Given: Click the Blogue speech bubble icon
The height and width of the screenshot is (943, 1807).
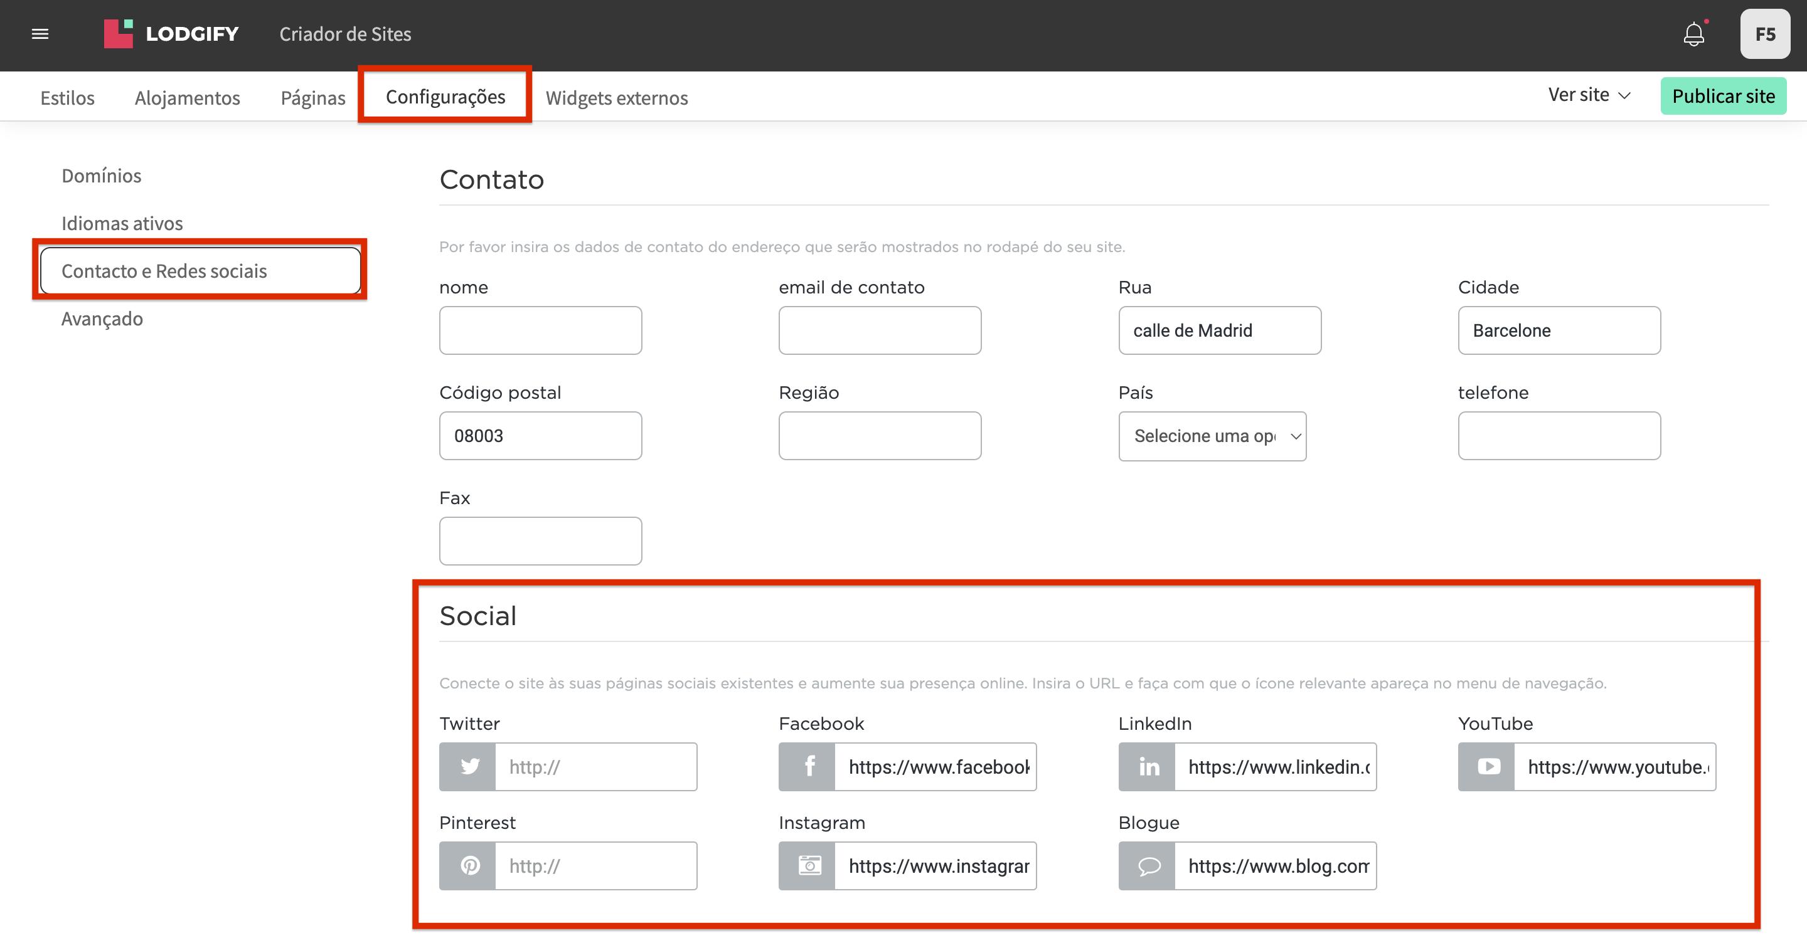Looking at the screenshot, I should pyautogui.click(x=1148, y=865).
